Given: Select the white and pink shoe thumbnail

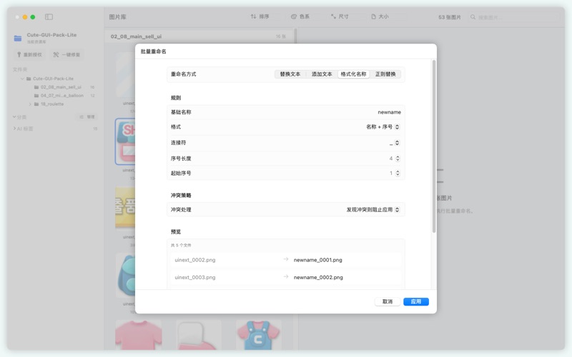Looking at the screenshot, I should click(199, 334).
